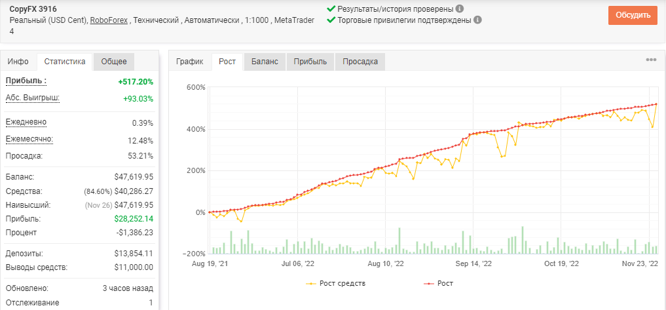Click the dotted Прибыль : stat label
Viewport: 666px width, 310px height.
point(26,81)
